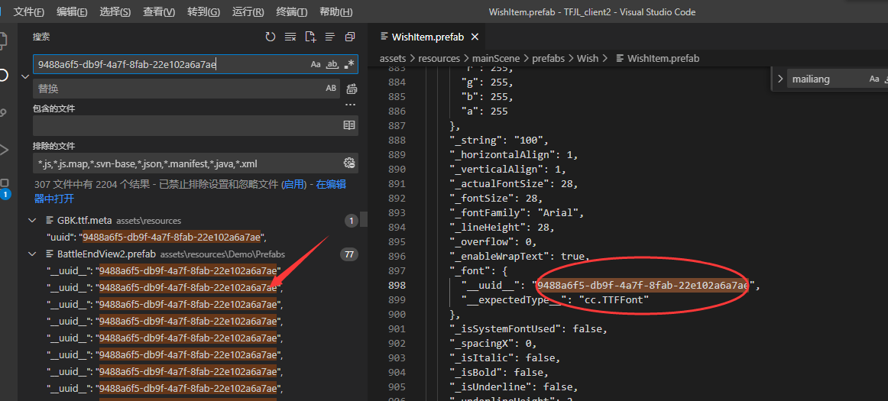This screenshot has height=401, width=888.
Task: Click the "_isSystemFontUsed": false line
Action: click(528, 329)
